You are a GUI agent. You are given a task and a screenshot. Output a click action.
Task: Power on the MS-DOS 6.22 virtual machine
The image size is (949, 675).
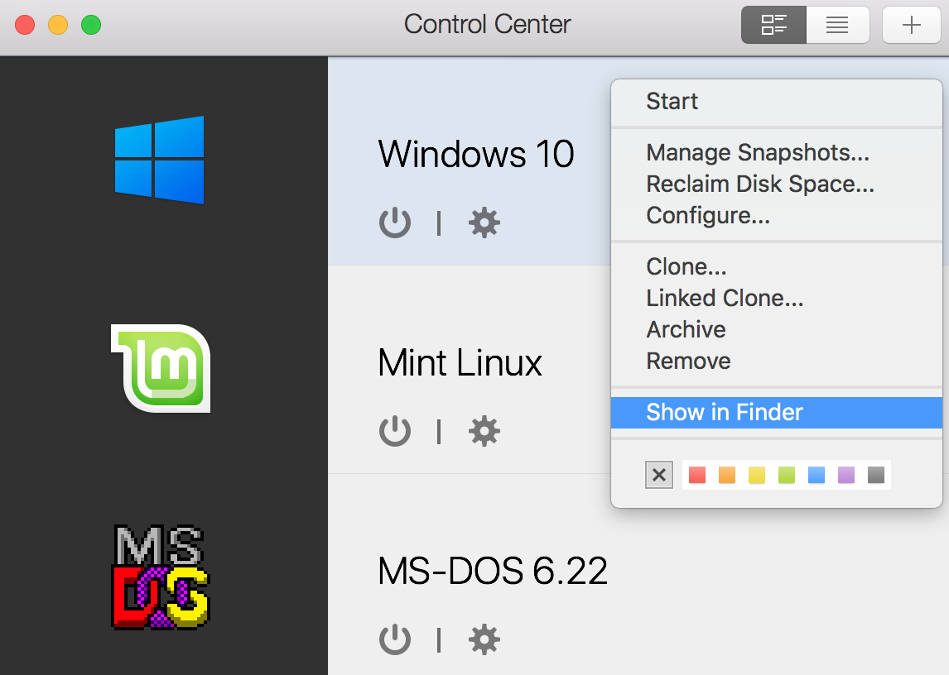[395, 639]
